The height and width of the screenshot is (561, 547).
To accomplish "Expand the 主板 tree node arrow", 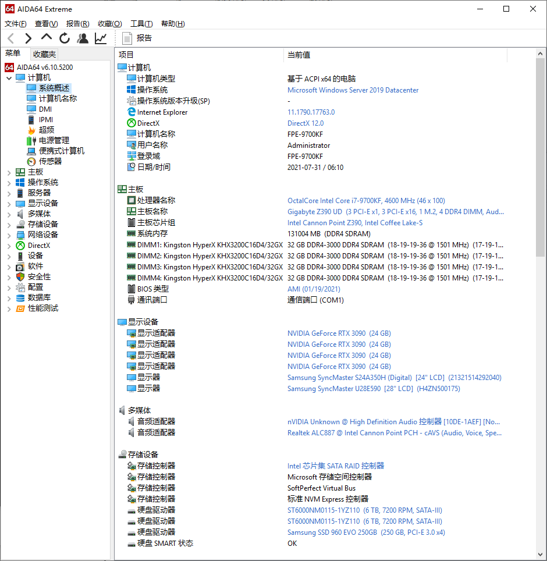I will click(9, 172).
